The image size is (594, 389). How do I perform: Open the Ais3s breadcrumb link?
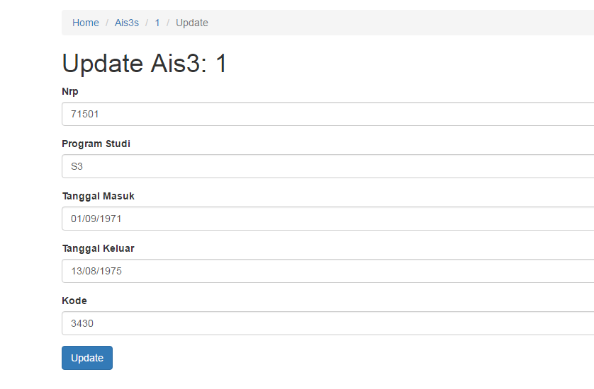point(127,23)
